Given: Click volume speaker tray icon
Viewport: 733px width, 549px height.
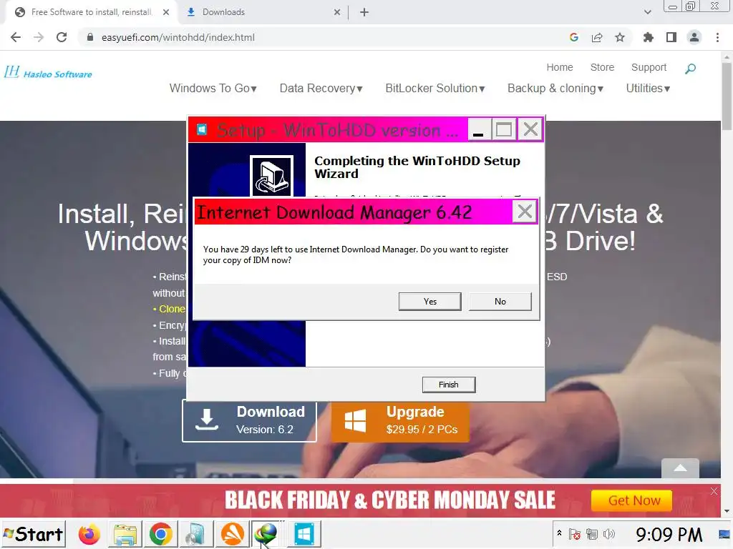Looking at the screenshot, I should [x=608, y=534].
